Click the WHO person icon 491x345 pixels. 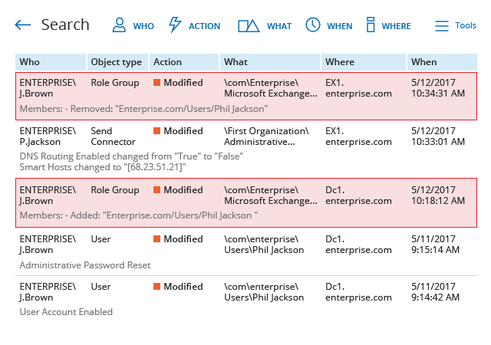pos(119,25)
